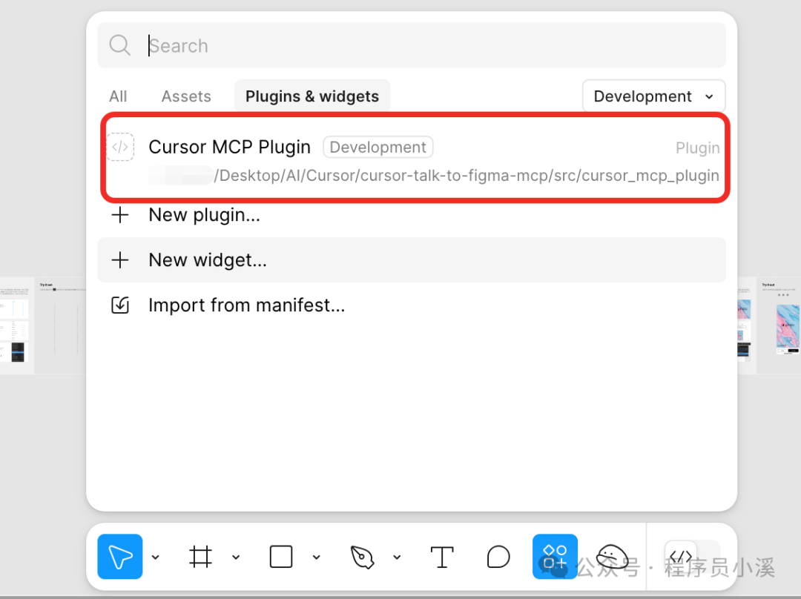Viewport: 801px width, 599px height.
Task: Open the Actions menu icon
Action: tap(555, 557)
